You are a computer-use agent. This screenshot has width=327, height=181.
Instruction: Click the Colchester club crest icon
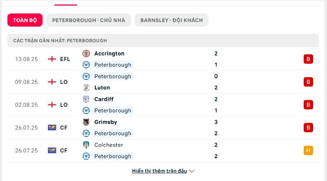pos(86,145)
